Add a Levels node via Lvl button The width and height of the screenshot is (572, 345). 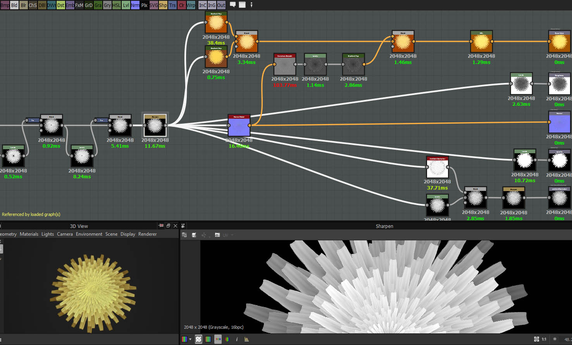(126, 5)
